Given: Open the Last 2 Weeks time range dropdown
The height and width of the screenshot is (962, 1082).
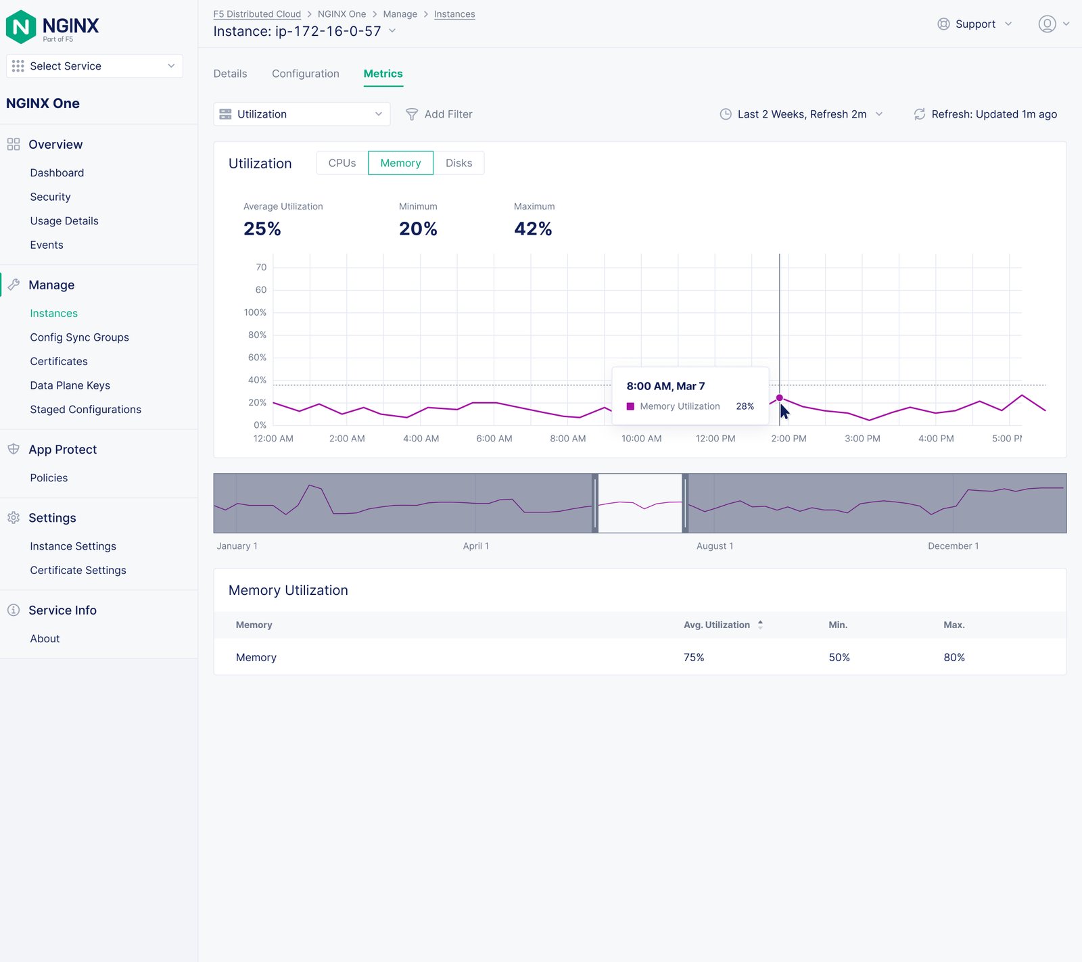Looking at the screenshot, I should point(801,114).
